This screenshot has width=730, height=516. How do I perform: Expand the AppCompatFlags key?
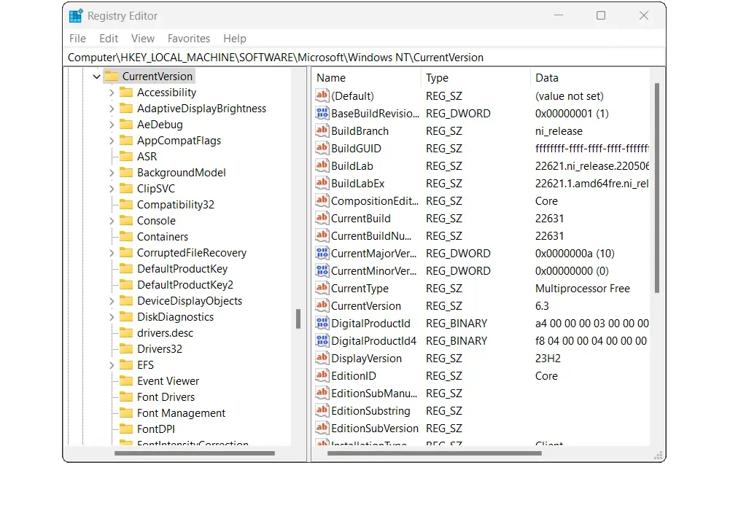pyautogui.click(x=112, y=141)
